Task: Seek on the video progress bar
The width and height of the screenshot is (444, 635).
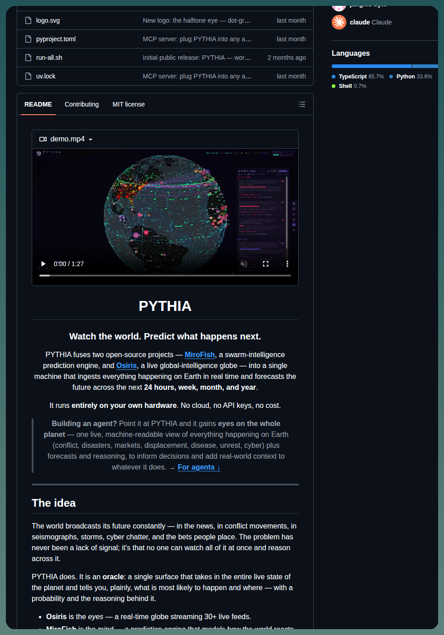Action: pyautogui.click(x=165, y=276)
